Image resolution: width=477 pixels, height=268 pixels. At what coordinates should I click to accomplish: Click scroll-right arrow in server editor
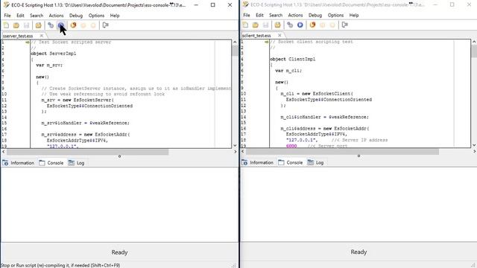click(236, 152)
